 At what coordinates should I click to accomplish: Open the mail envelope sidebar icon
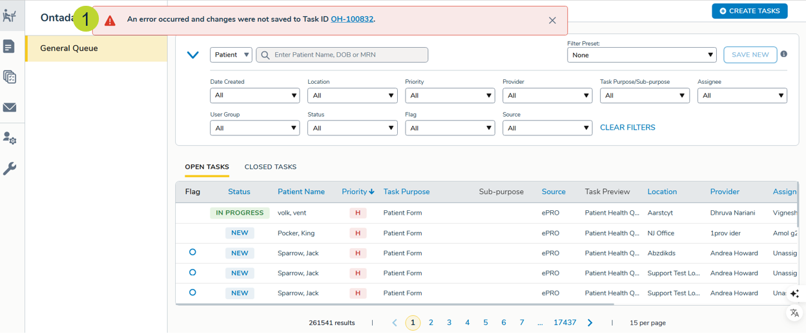click(9, 108)
